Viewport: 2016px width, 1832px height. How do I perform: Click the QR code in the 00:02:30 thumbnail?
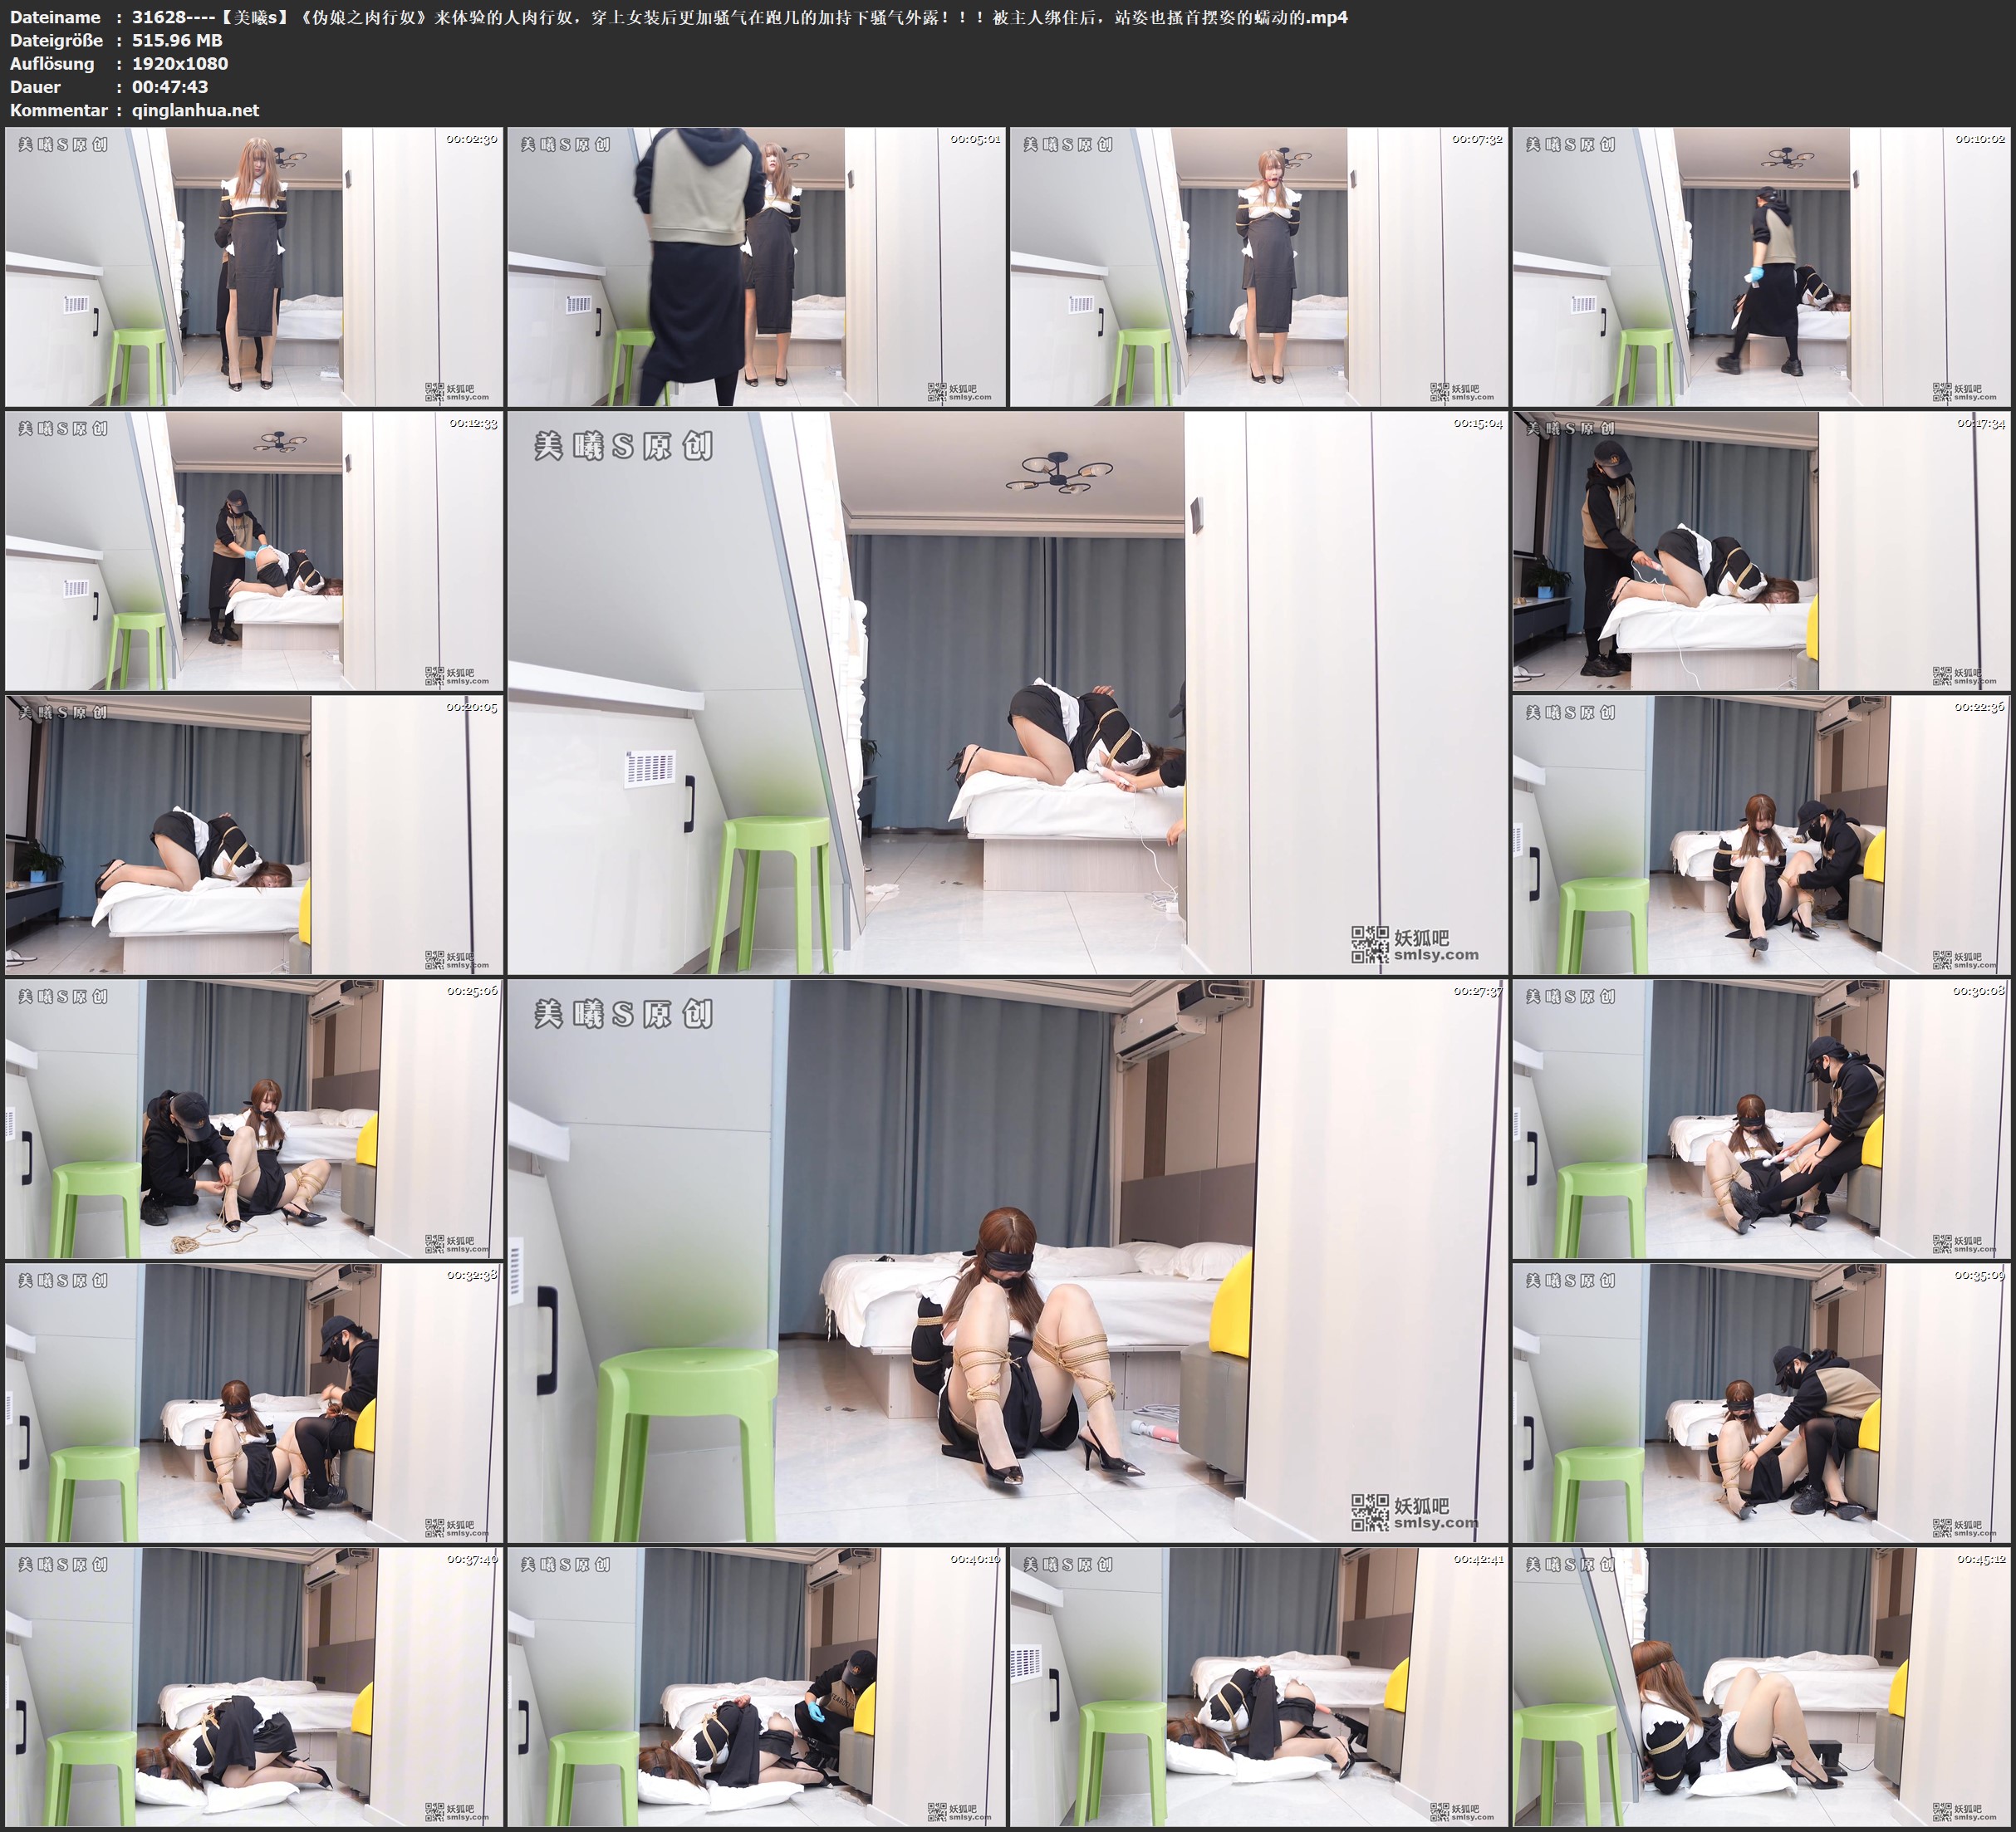point(434,392)
